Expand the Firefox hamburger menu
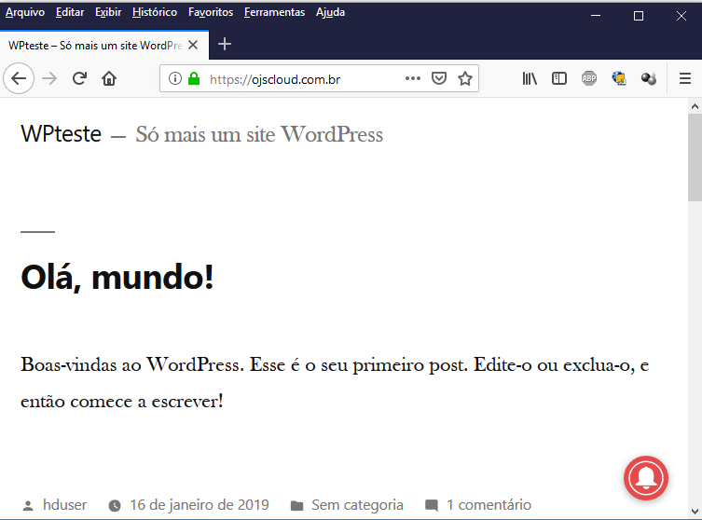The image size is (702, 520). point(684,79)
